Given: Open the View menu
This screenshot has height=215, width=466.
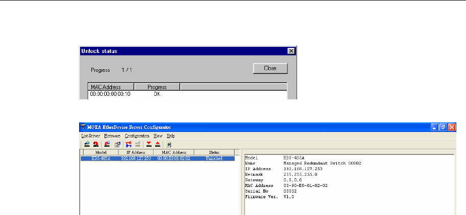Looking at the screenshot, I should pyautogui.click(x=158, y=136).
